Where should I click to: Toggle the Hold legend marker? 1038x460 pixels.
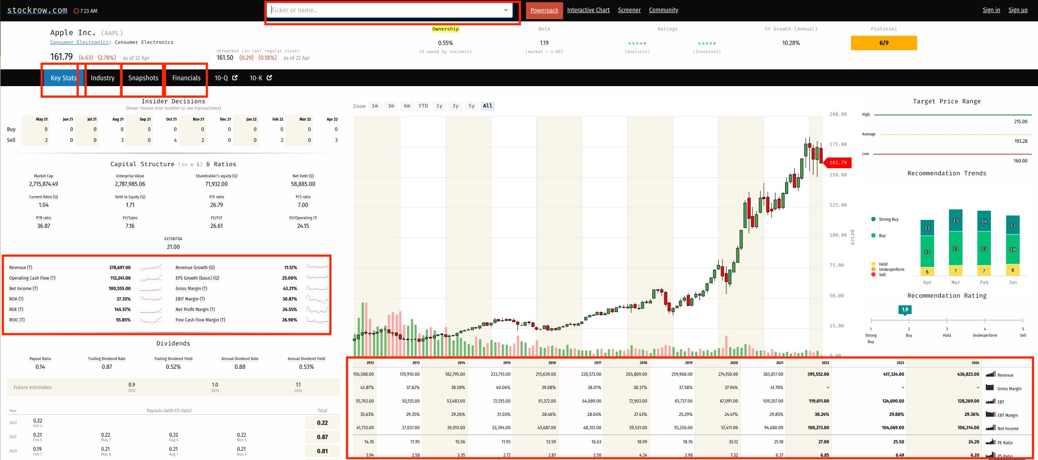click(x=873, y=264)
